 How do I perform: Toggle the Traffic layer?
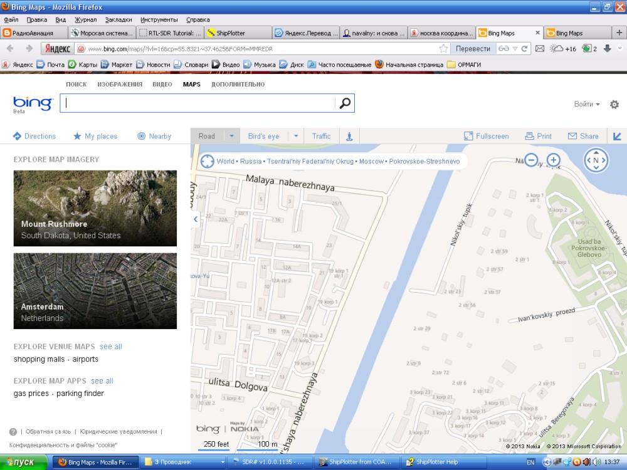click(x=322, y=136)
